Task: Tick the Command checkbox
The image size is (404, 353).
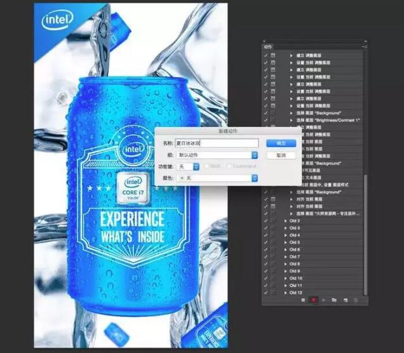Action: pyautogui.click(x=229, y=166)
